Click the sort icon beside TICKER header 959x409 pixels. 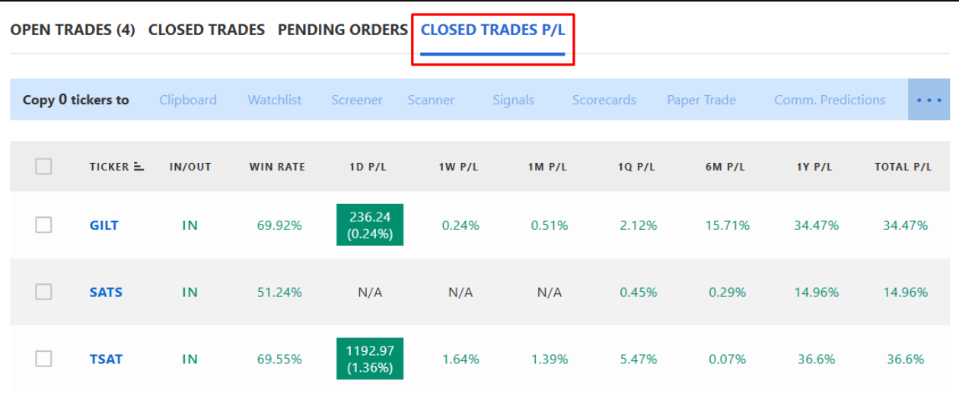coord(139,167)
